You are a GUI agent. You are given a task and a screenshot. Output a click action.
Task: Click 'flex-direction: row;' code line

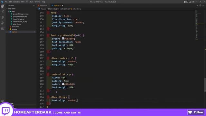pyautogui.click(x=65, y=19)
